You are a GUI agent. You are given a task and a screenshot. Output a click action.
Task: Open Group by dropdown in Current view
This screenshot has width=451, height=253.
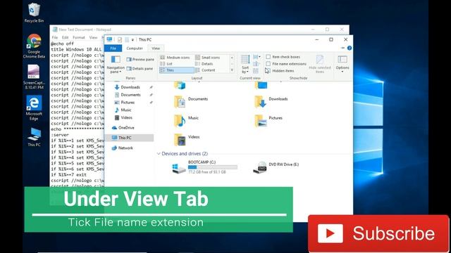tap(257, 57)
